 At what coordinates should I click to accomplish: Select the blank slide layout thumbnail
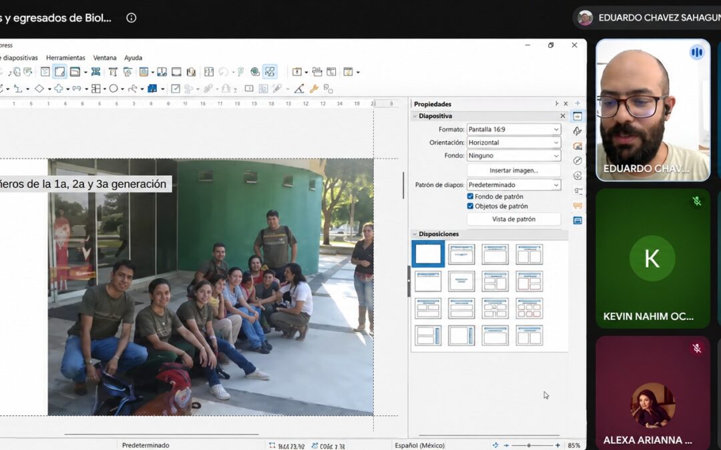click(428, 254)
